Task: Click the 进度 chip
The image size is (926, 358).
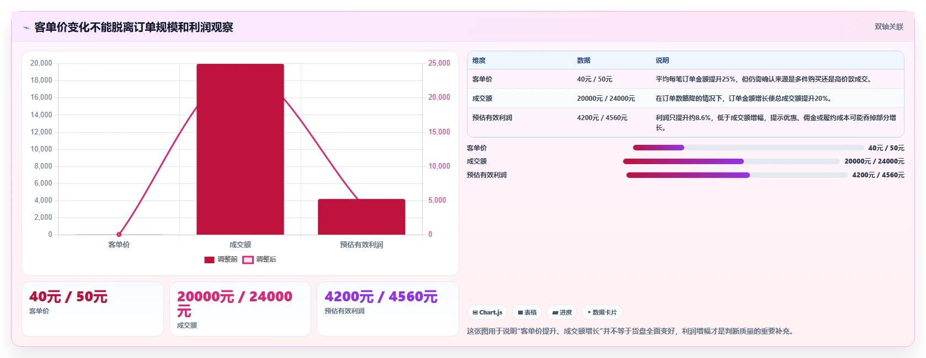Action: coord(562,312)
